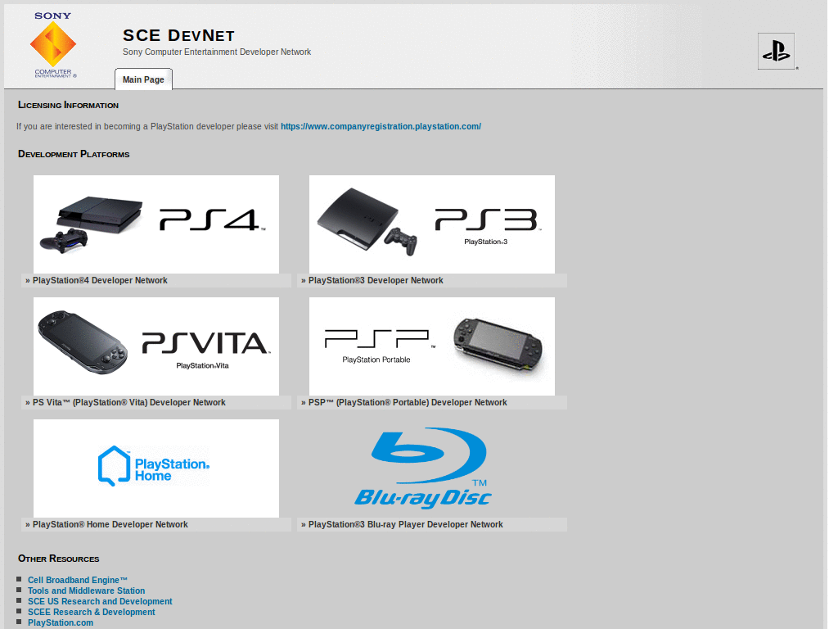Click the Sony Computer Entertainment diamond logo

(53, 45)
